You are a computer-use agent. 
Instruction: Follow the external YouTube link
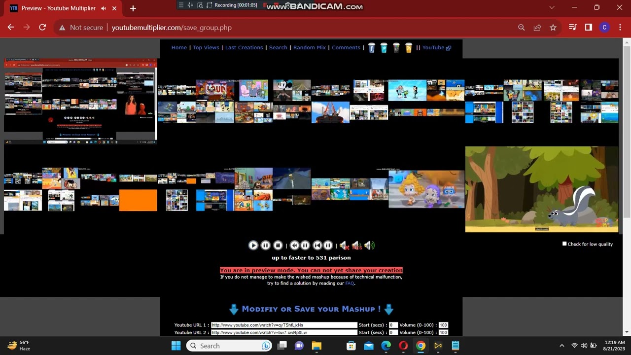coord(436,48)
